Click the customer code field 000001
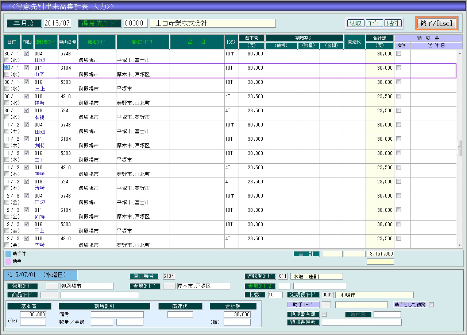This screenshot has width=467, height=335. point(136,23)
